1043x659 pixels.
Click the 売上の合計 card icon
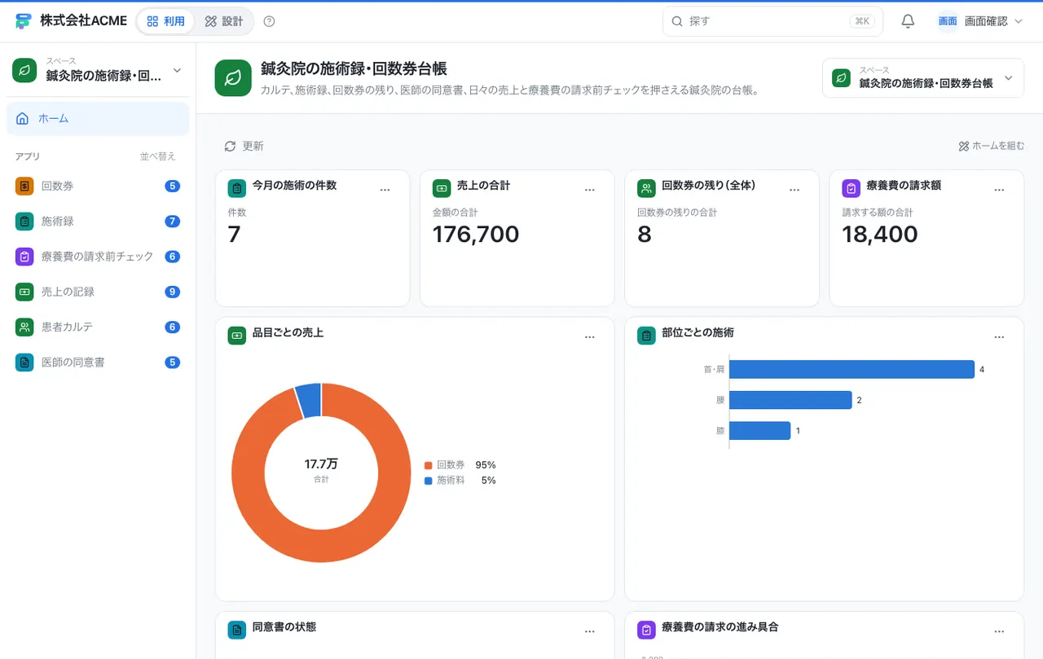pos(442,188)
